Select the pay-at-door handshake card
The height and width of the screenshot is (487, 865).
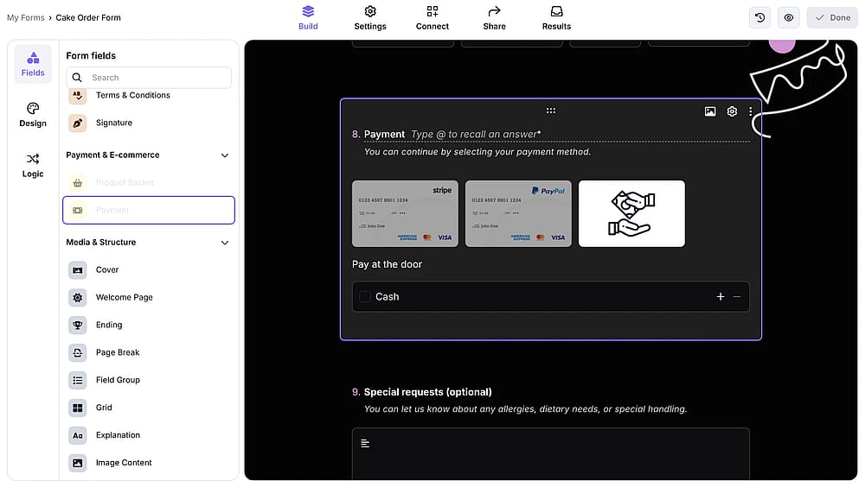(x=631, y=214)
